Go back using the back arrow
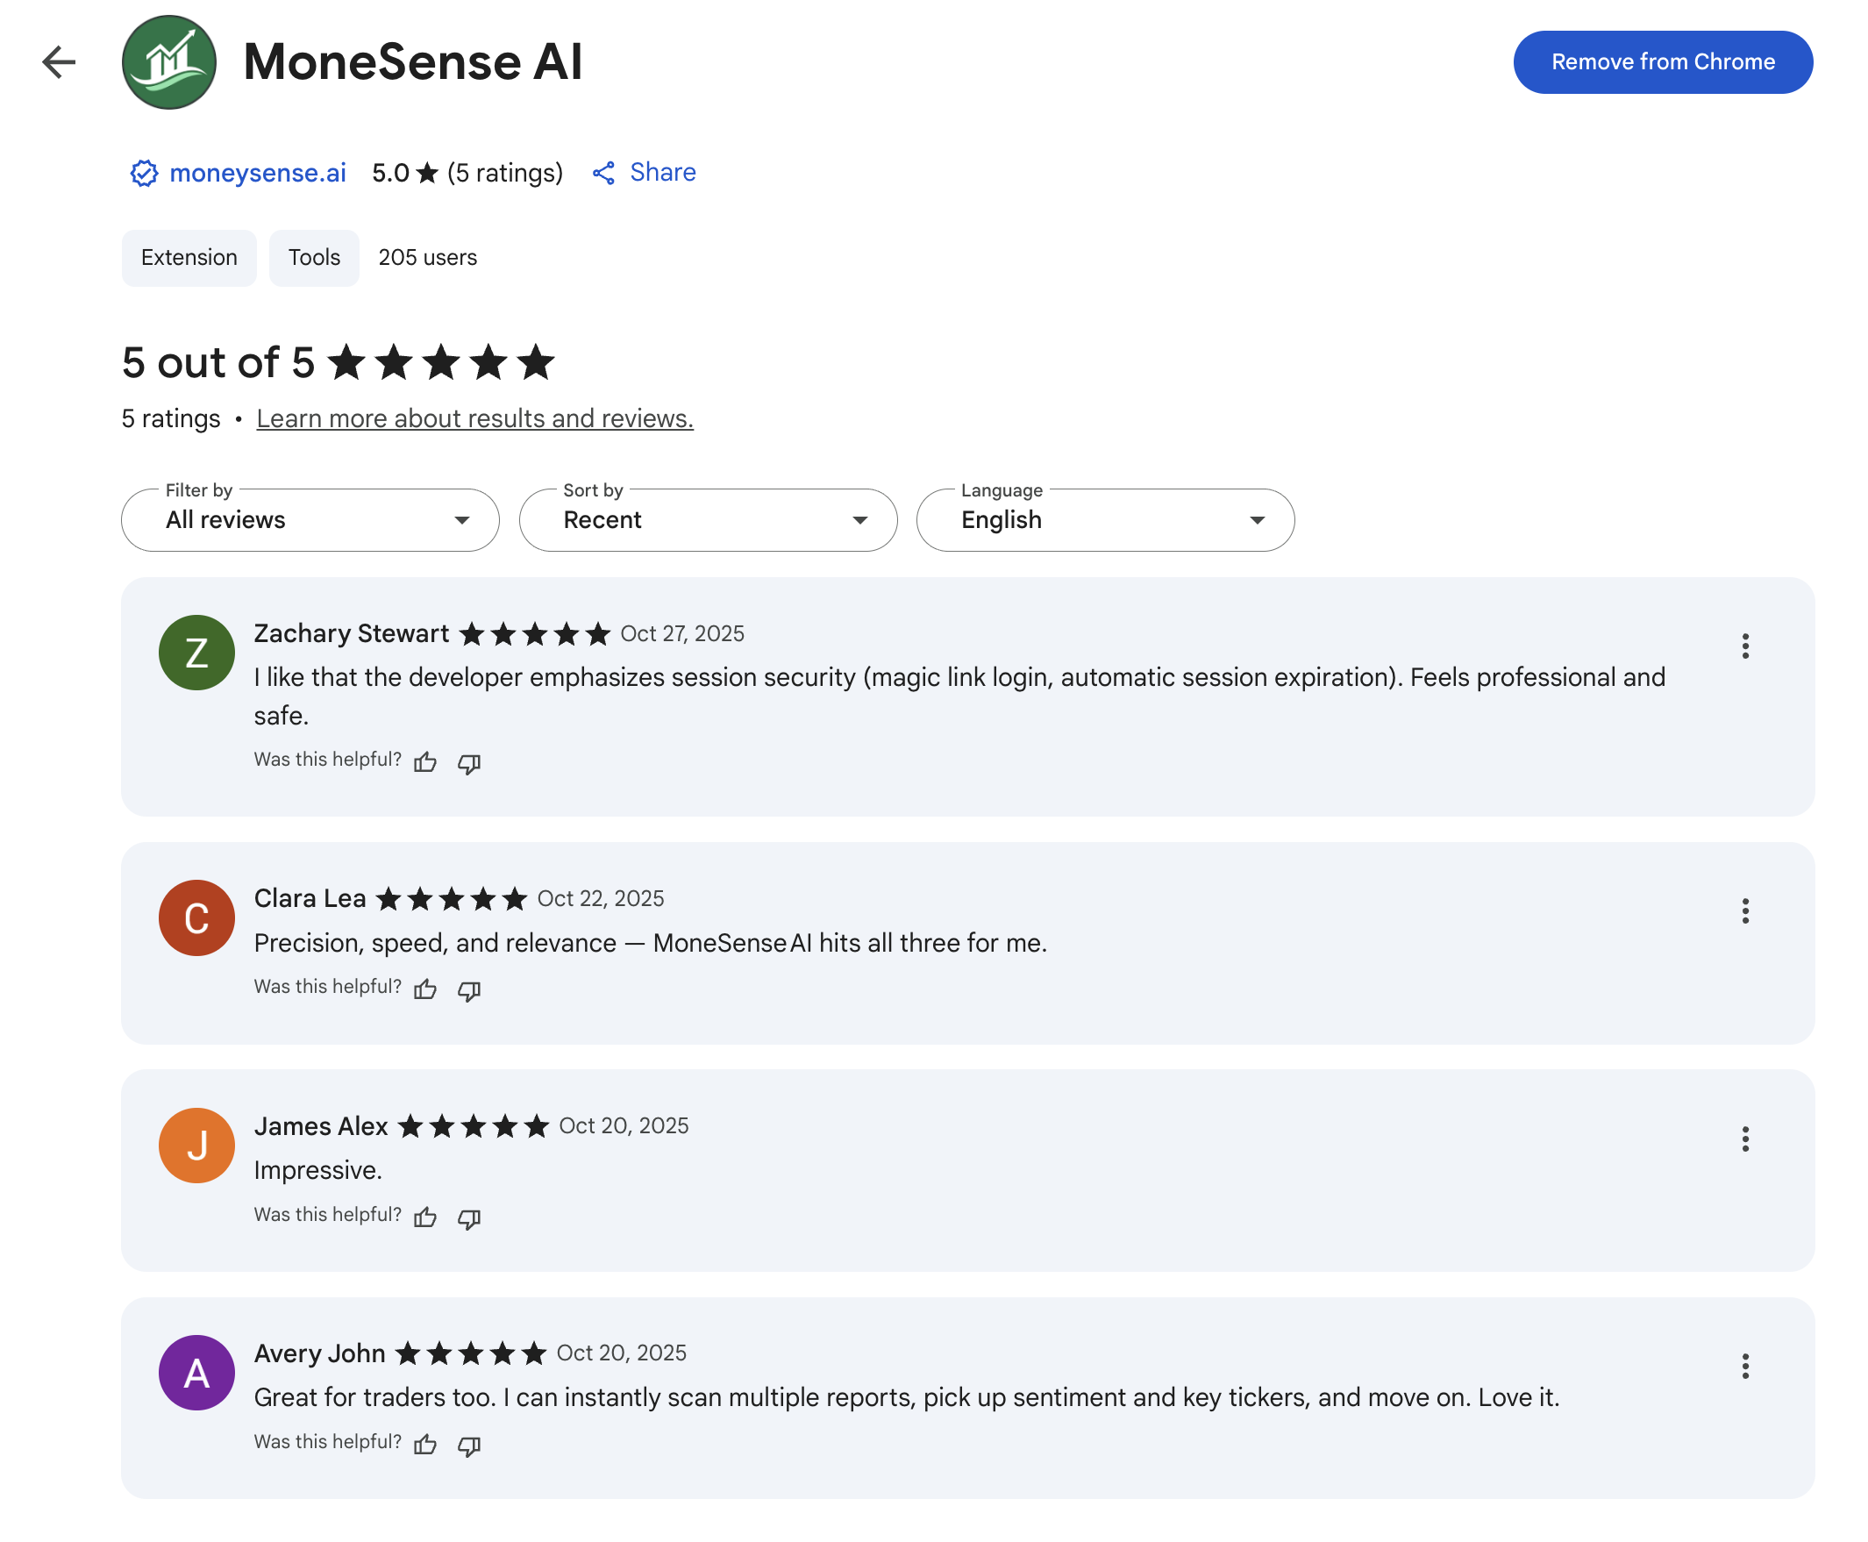Image resolution: width=1868 pixels, height=1542 pixels. click(57, 61)
